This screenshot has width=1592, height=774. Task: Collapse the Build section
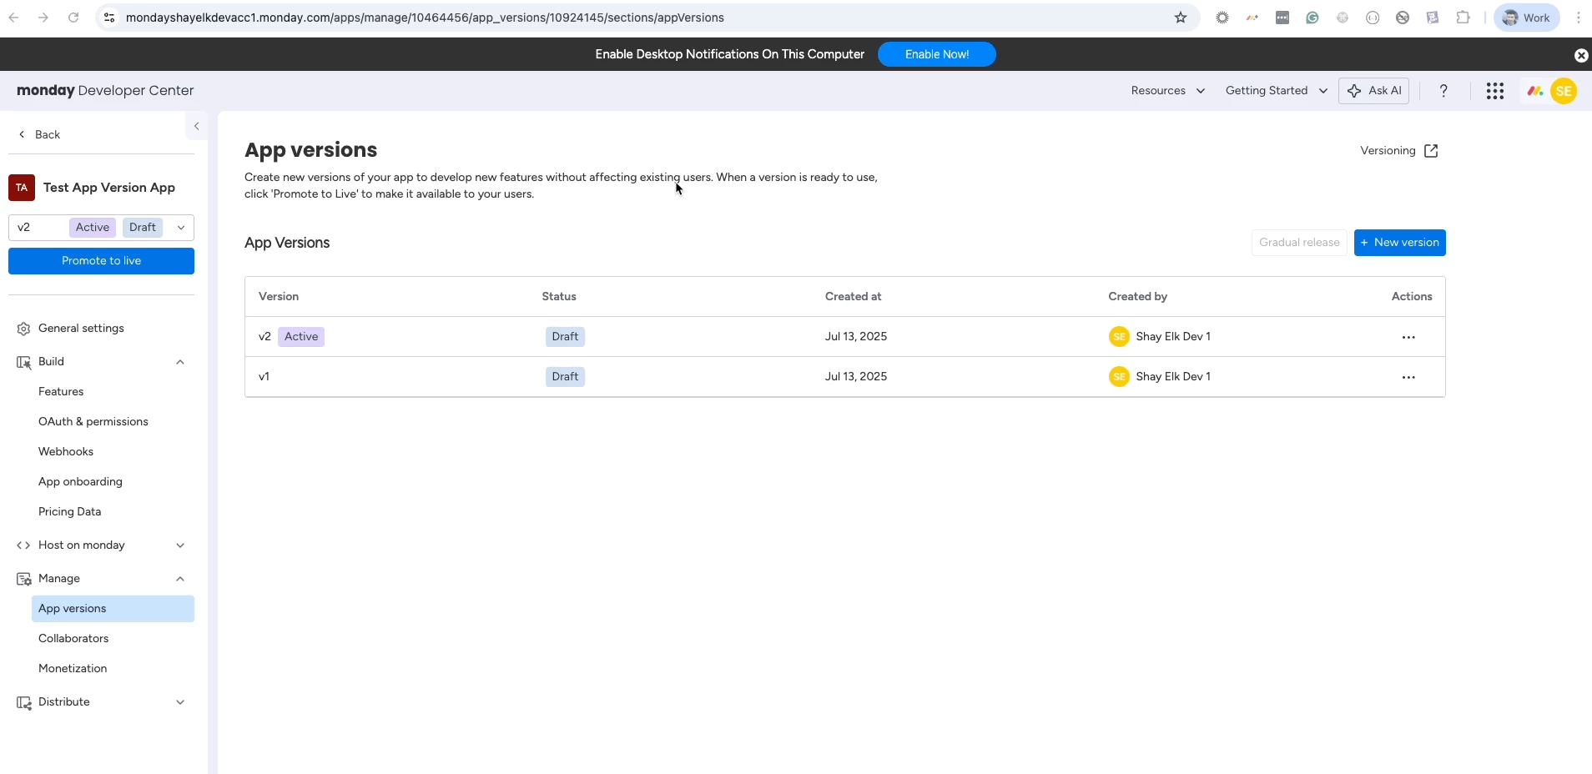click(x=101, y=362)
